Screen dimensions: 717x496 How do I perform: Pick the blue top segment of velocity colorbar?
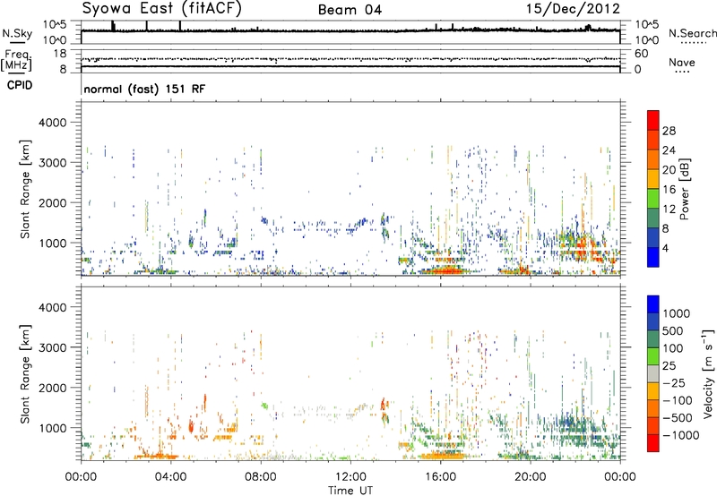[x=653, y=304]
